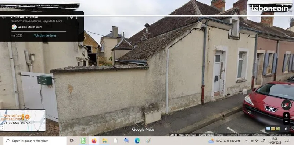Select the green map layer thumbnail

(278, 129)
